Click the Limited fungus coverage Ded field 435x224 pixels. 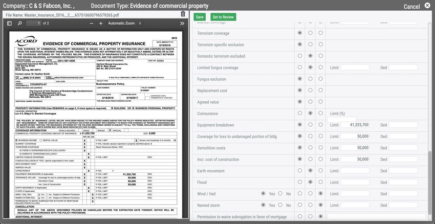[403, 68]
